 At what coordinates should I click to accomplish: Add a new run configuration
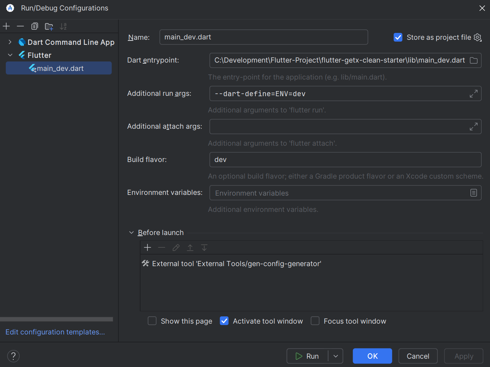coord(7,26)
